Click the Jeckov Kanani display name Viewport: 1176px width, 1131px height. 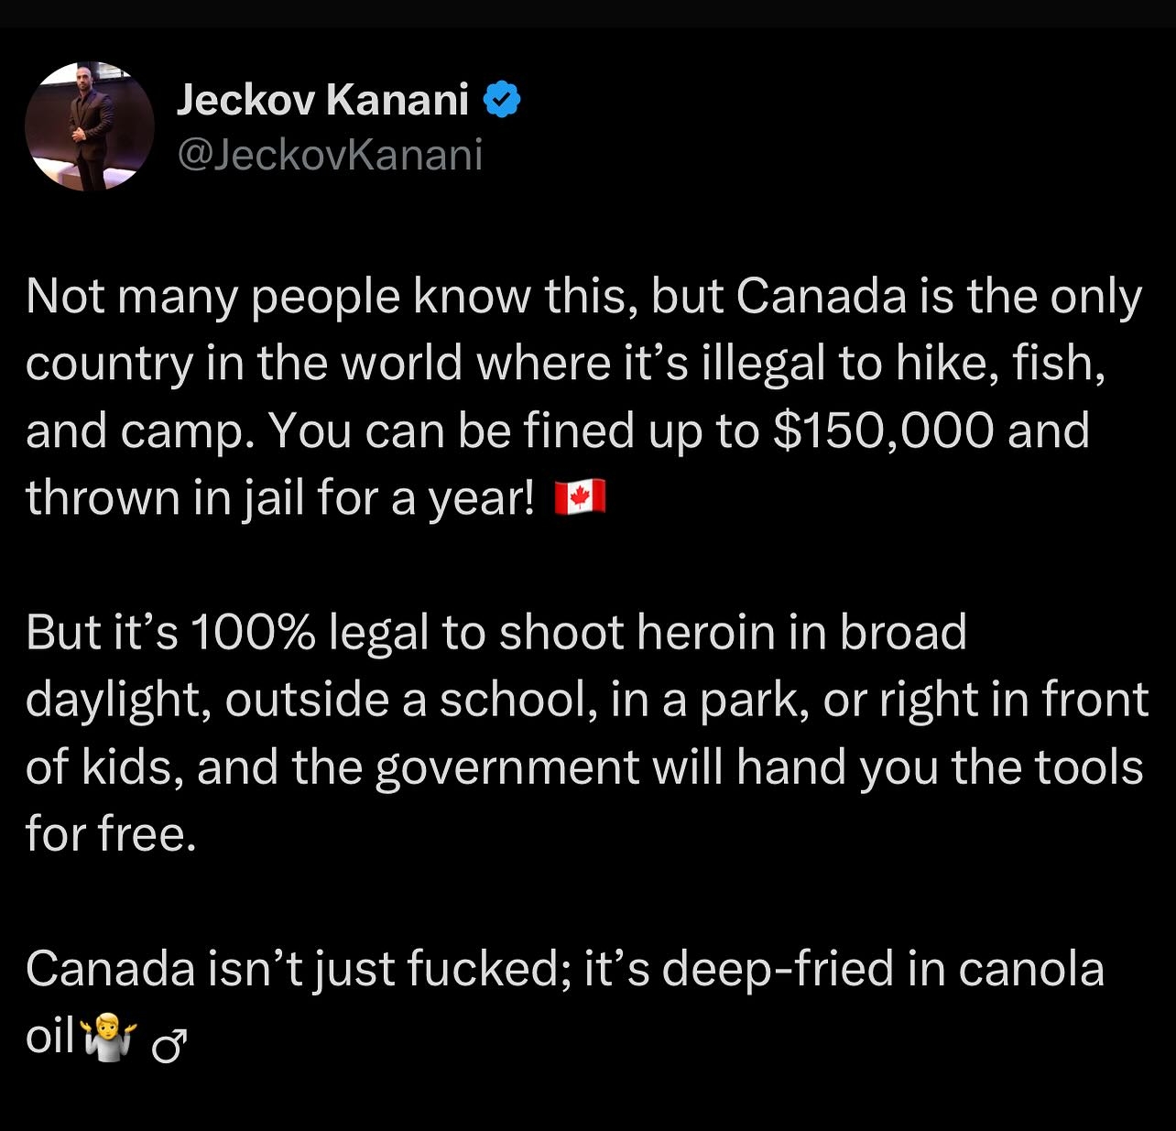tap(322, 99)
